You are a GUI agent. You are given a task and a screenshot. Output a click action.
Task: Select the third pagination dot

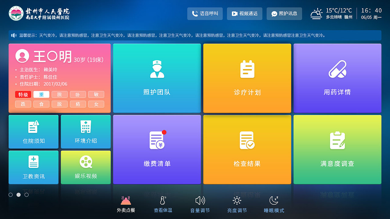tap(27, 195)
